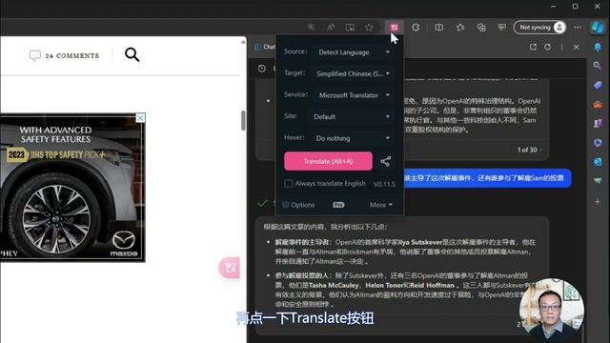Open the Favorites list icon
The height and width of the screenshot is (343, 610).
point(460,28)
